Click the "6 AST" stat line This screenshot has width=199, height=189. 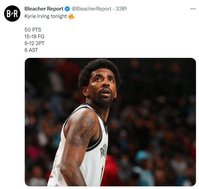pos(31,50)
